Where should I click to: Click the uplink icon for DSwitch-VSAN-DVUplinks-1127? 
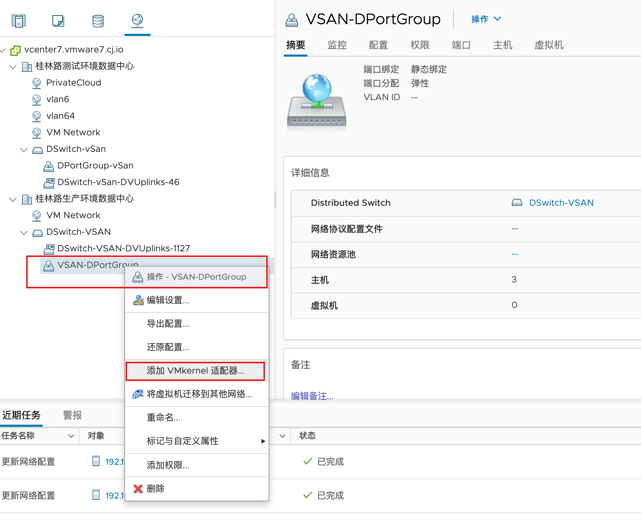[x=49, y=249]
